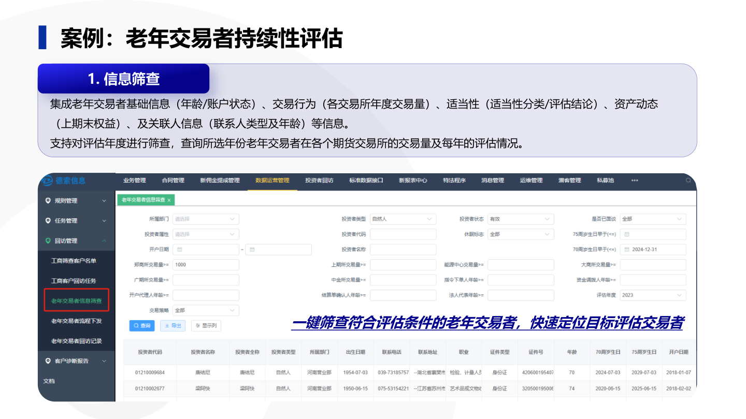Click the 显示列 button
The width and height of the screenshot is (746, 419).
point(206,325)
